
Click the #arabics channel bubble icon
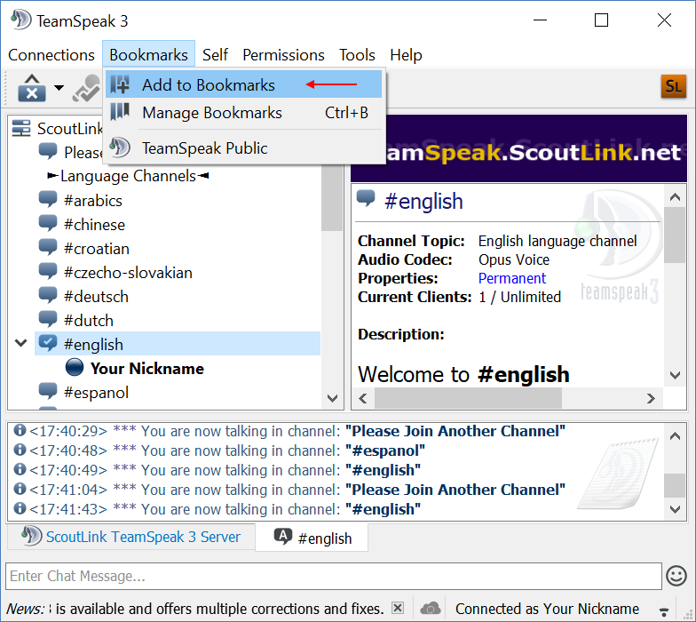click(48, 199)
